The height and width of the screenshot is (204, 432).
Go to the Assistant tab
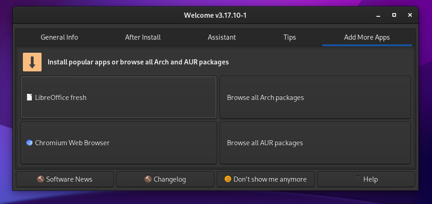pos(222,37)
